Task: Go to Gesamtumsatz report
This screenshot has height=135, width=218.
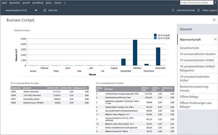Action: pyautogui.click(x=197, y=48)
